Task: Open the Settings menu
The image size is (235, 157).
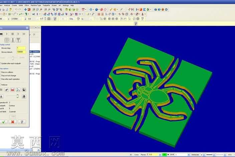Action: (x=66, y=5)
